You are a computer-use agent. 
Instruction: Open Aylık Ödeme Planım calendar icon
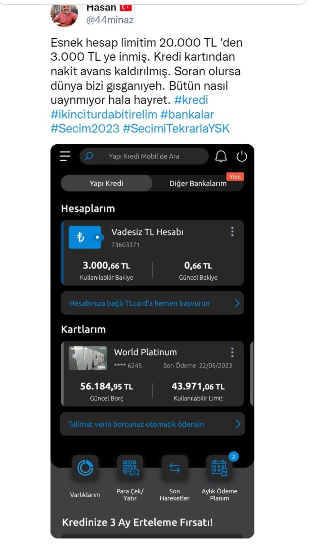click(x=219, y=468)
